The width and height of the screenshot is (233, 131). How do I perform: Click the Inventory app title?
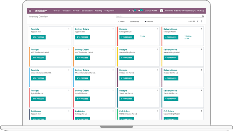(x=41, y=11)
